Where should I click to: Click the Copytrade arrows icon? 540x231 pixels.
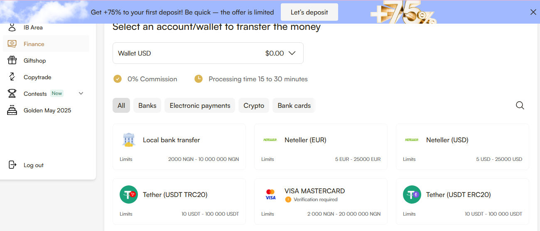point(12,77)
